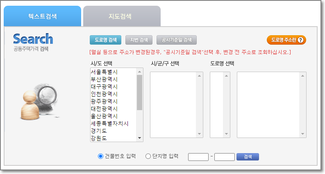Click the question mark icon in 도로명주소란
Screen dimensions: 325x174
(x=300, y=40)
